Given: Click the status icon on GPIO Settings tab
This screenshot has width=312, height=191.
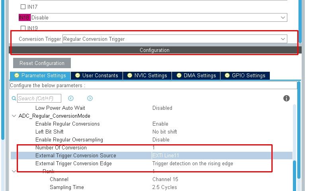Looking at the screenshot, I should pos(227,75).
